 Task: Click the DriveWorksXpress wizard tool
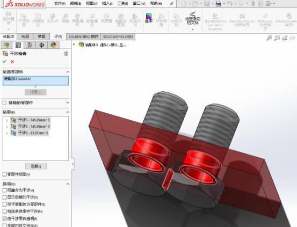286,20
